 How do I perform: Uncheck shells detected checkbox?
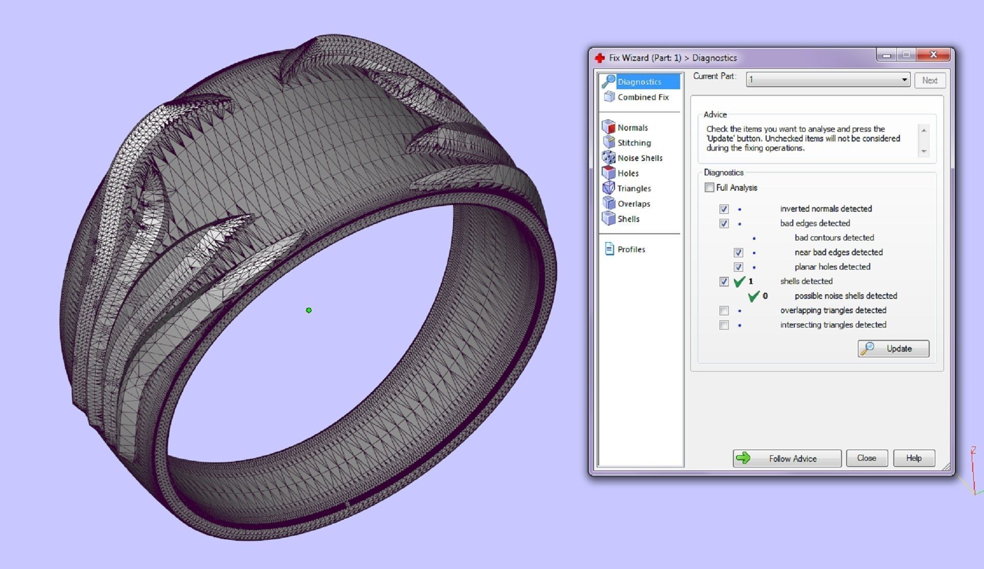pos(724,281)
